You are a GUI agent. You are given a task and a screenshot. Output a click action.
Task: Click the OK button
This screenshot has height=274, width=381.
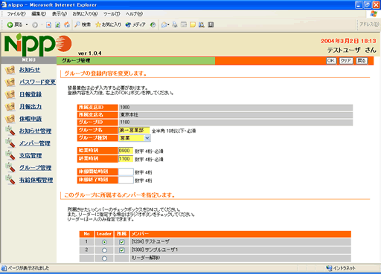point(331,61)
